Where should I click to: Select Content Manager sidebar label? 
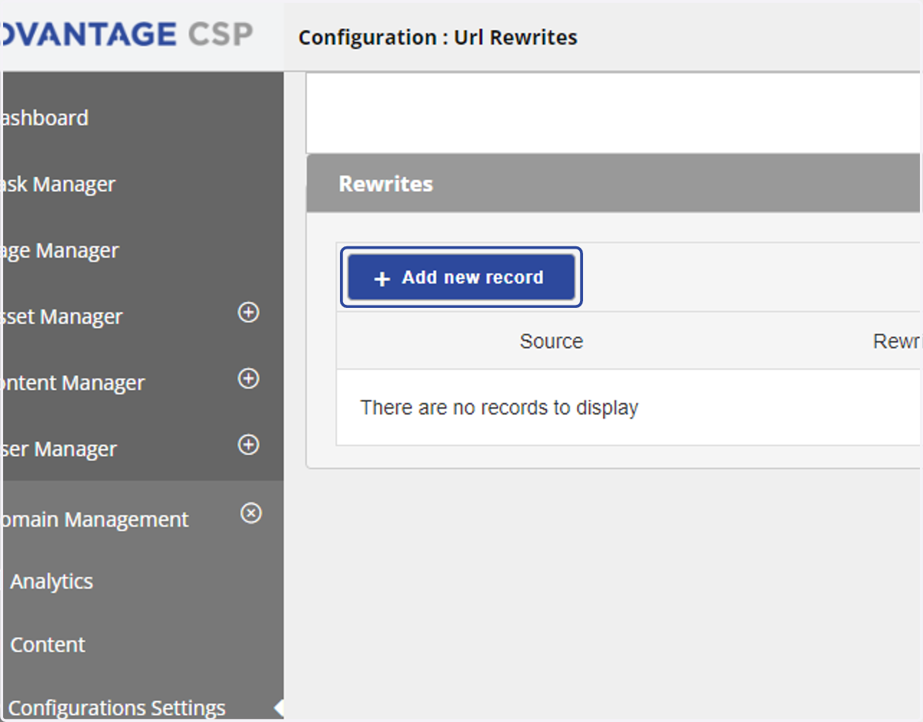coord(72,383)
